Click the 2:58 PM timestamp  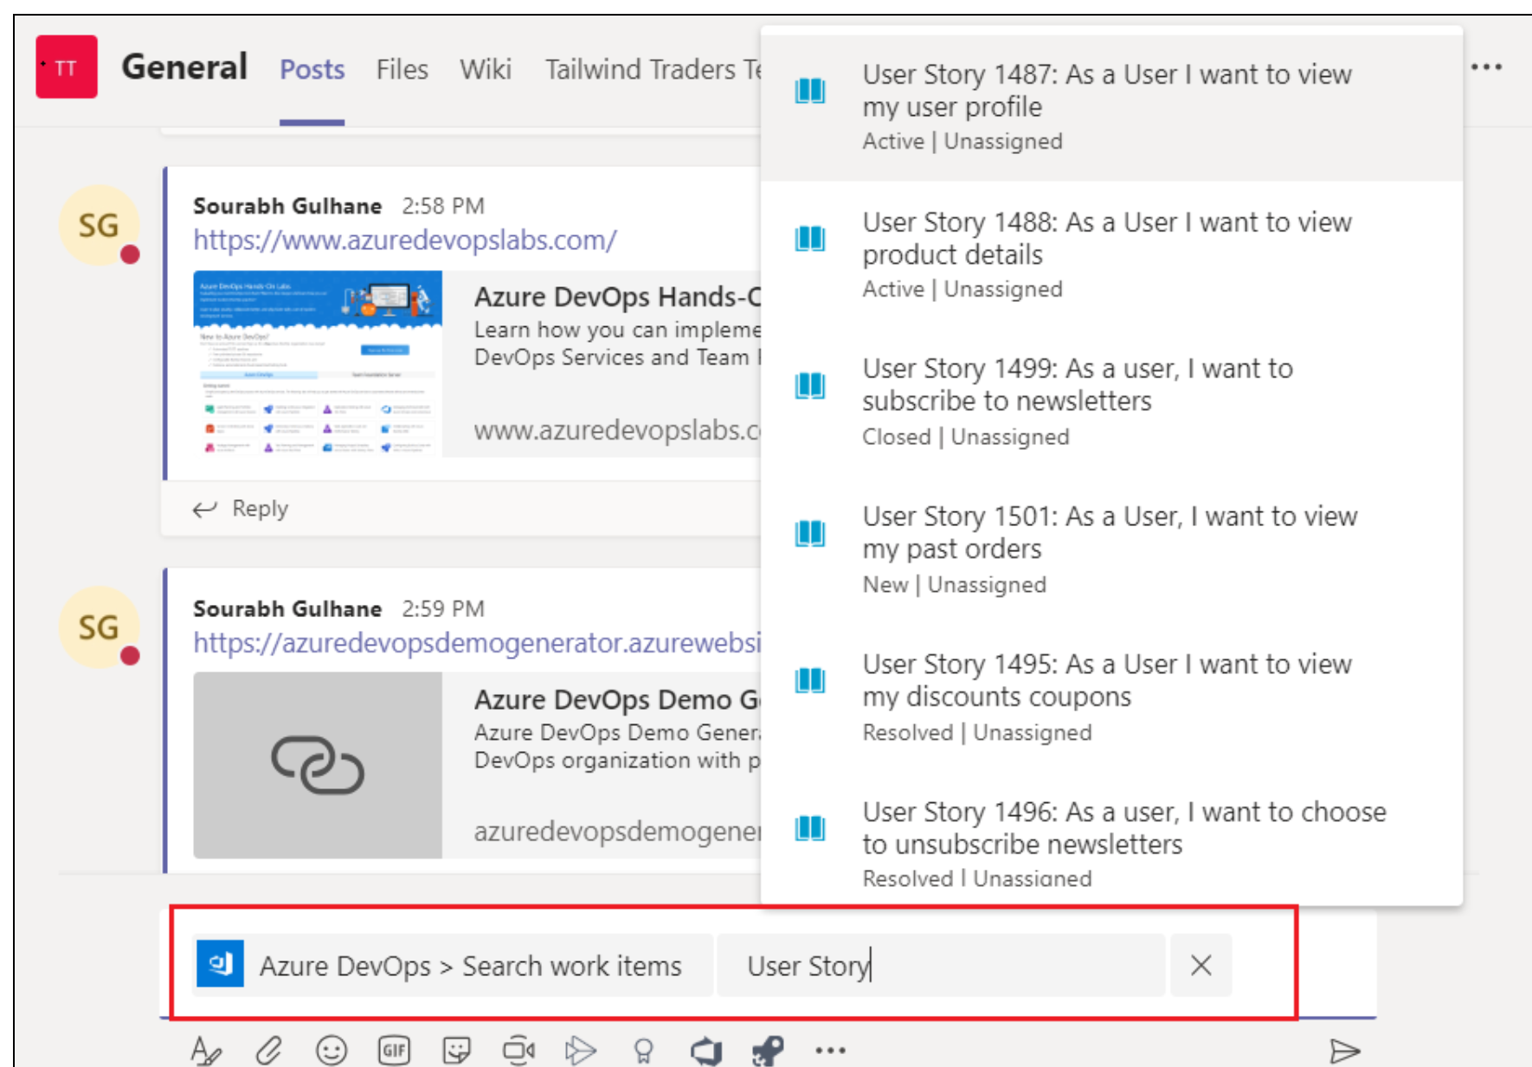tap(443, 206)
